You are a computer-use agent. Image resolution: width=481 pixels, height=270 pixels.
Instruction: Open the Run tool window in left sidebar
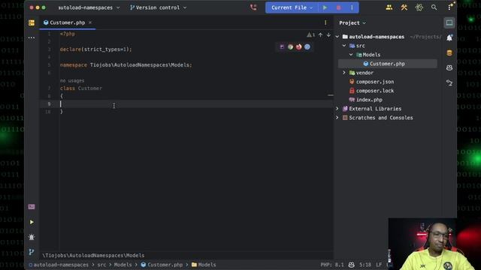point(32,222)
